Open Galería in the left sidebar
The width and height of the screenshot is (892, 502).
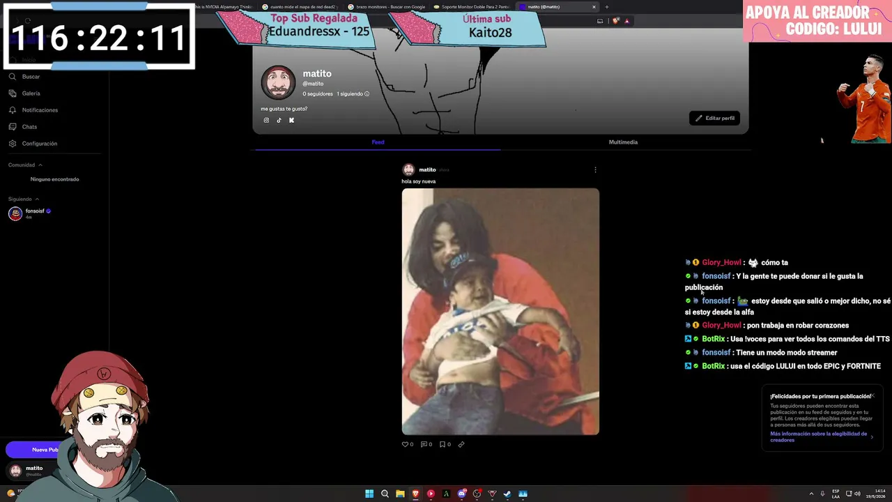point(24,93)
